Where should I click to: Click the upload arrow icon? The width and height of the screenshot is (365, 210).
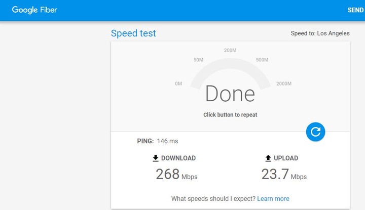point(268,158)
